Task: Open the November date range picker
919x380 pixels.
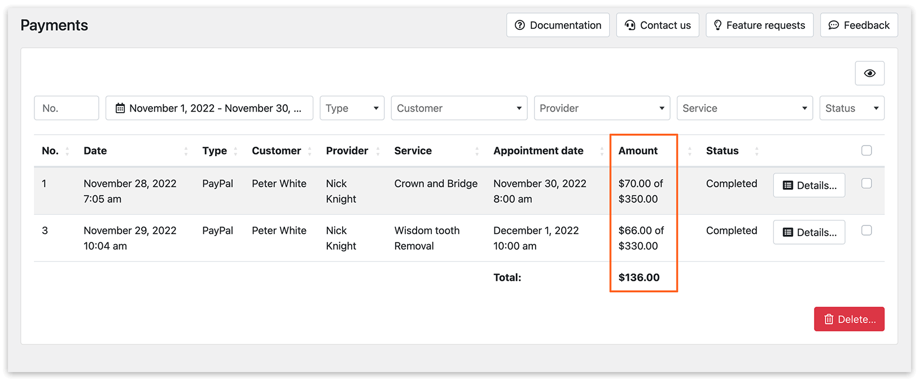Action: (209, 108)
